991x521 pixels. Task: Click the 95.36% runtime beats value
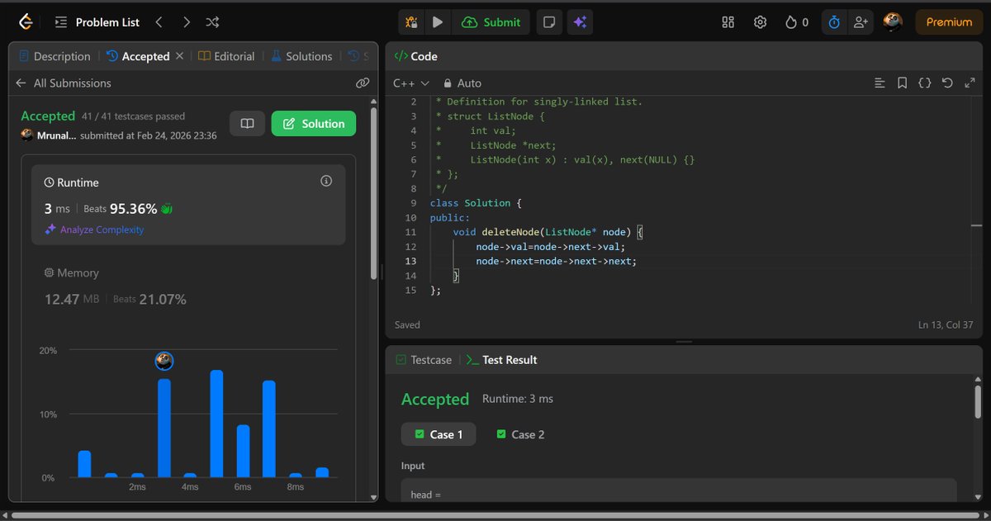[133, 209]
